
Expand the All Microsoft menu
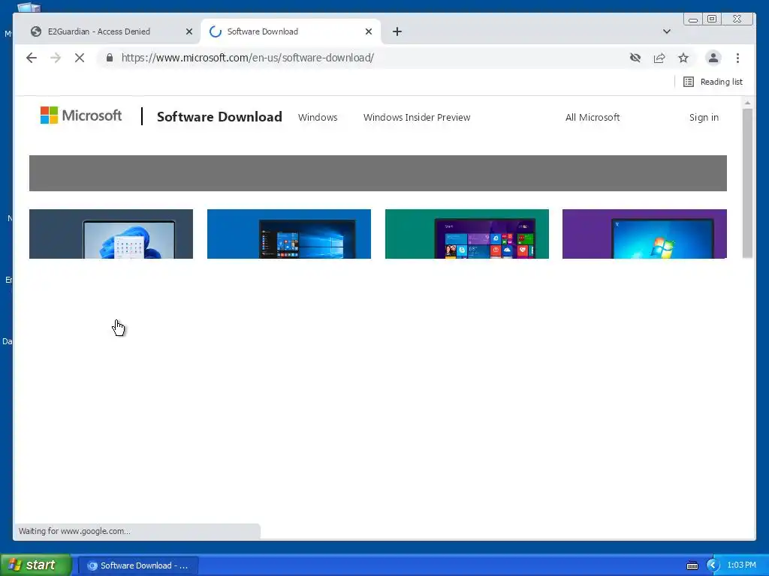point(593,118)
